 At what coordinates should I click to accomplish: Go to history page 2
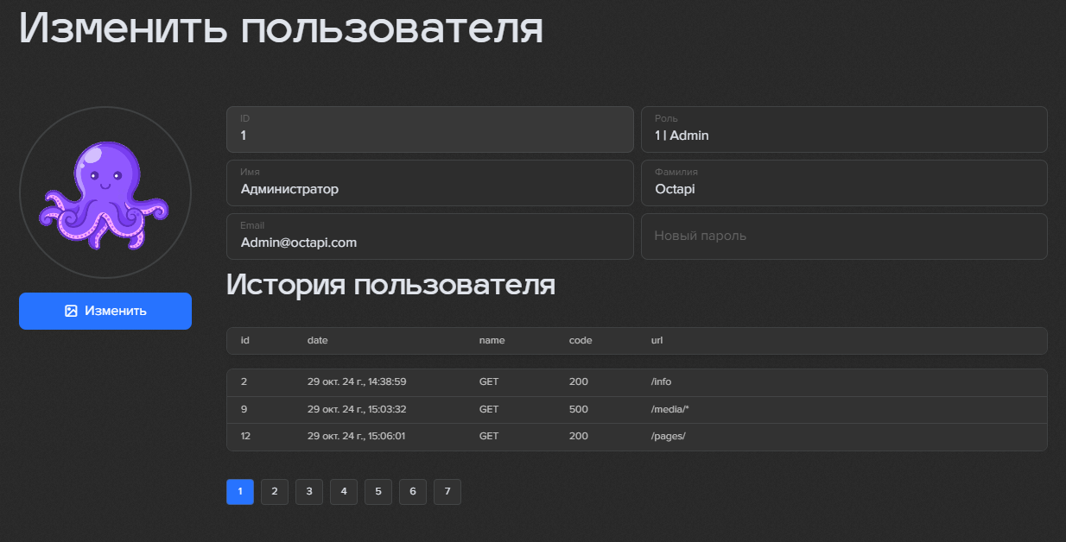click(275, 492)
